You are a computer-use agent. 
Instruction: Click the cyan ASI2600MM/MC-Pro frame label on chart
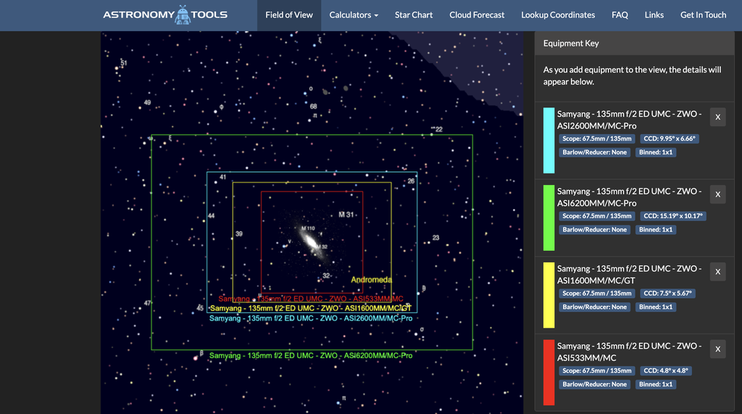(311, 318)
